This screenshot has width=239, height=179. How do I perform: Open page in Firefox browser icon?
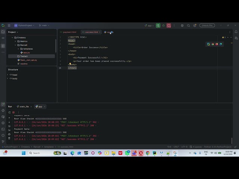tap(217, 44)
